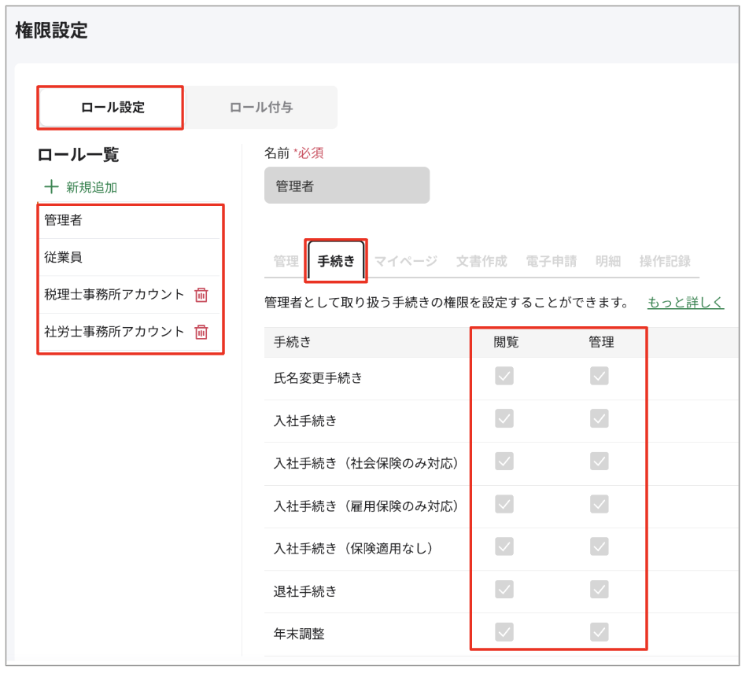Click the 名前 input field showing 管理者

click(x=347, y=186)
